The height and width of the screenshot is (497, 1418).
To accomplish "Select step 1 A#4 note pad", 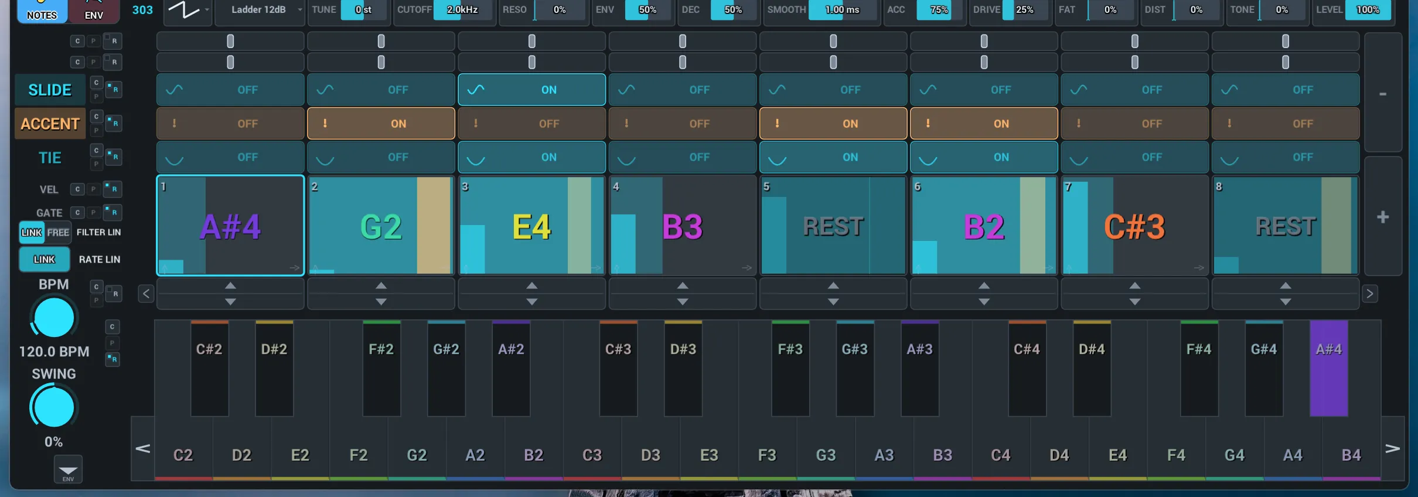I will pos(230,226).
